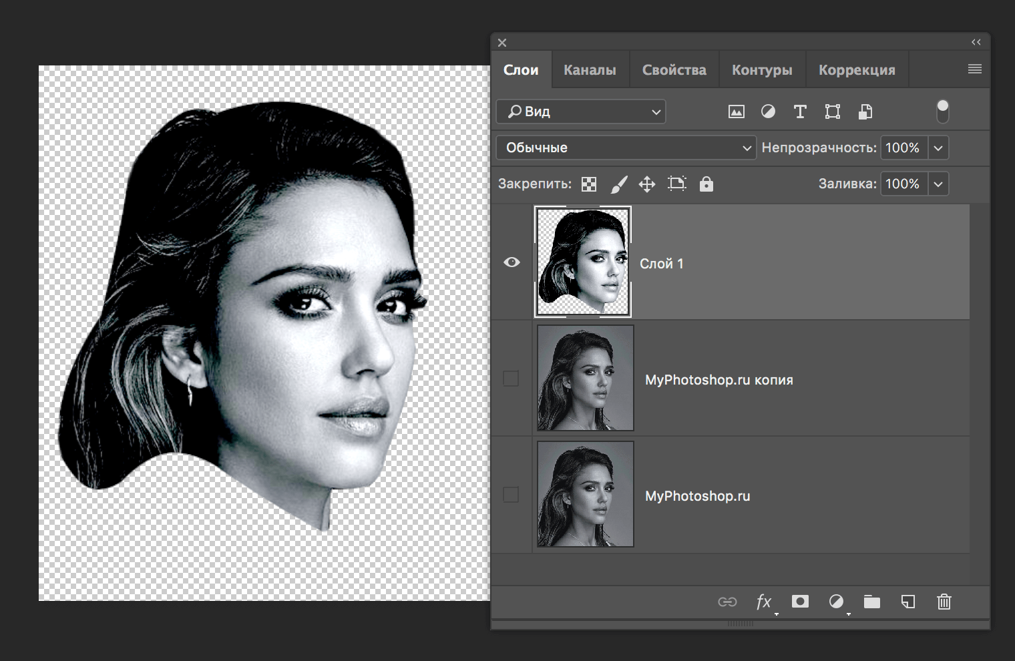
Task: Add a layer mask
Action: (x=800, y=602)
